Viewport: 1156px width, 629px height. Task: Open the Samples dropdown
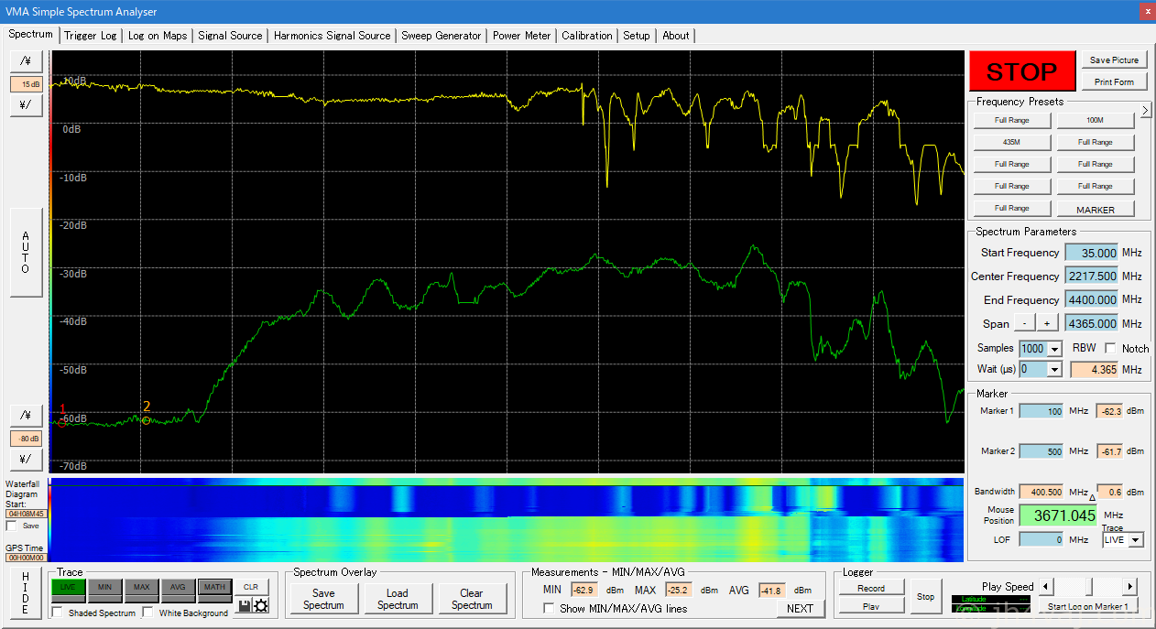coord(1054,349)
